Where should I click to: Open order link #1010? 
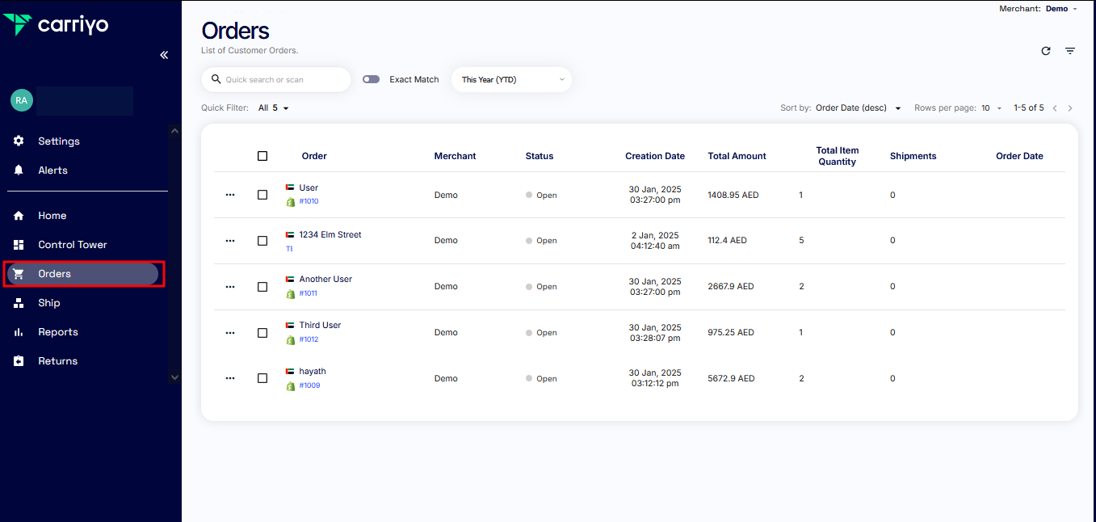[309, 201]
